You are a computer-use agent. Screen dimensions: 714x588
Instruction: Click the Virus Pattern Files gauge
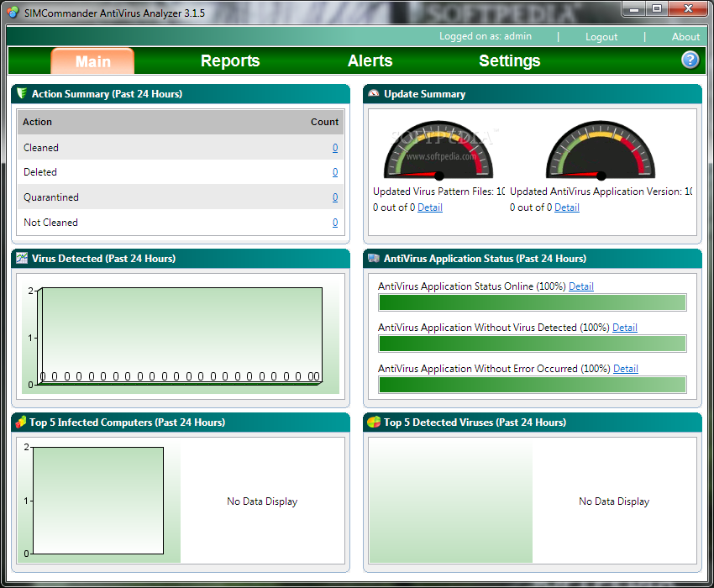click(438, 150)
